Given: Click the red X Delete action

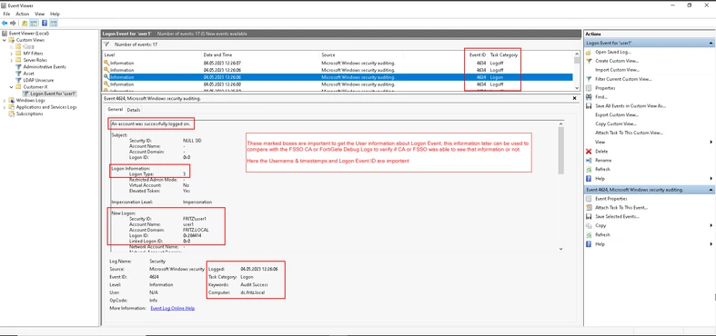Looking at the screenshot, I should 601,152.
